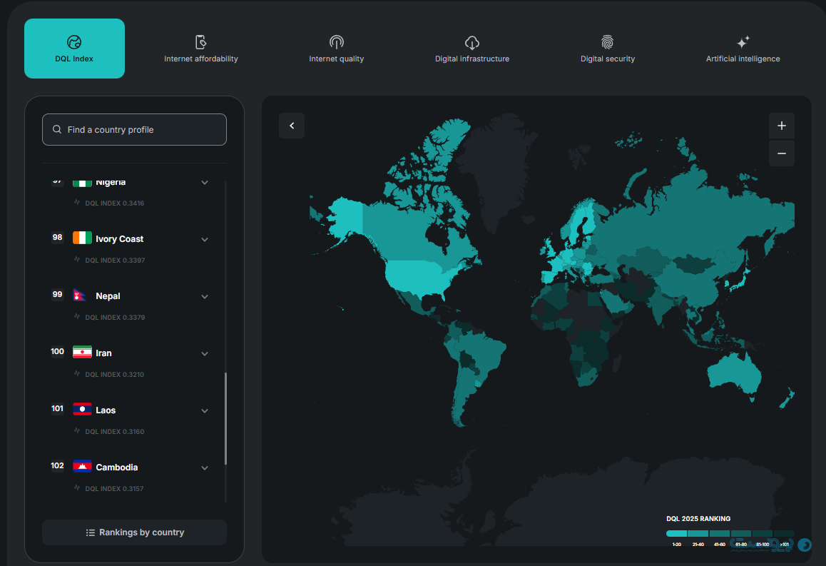Switch to the DQL Index tab

74,49
